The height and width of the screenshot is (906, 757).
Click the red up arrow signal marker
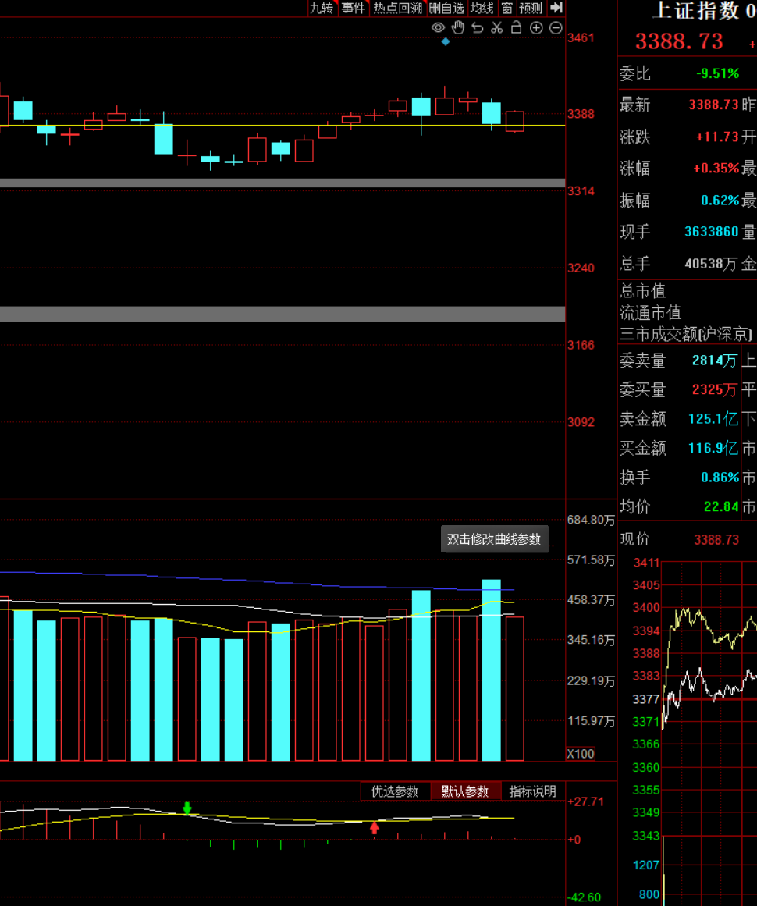coord(375,828)
